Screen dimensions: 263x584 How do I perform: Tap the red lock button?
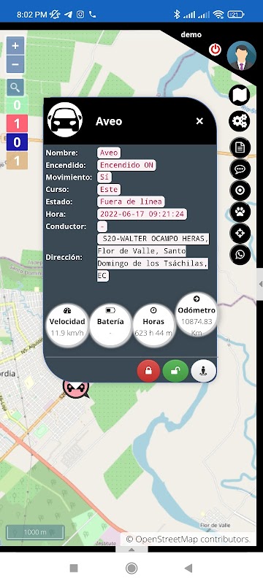click(x=148, y=371)
